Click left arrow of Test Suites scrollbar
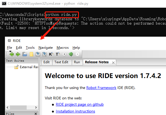The height and width of the screenshot is (115, 166). (x=7, y=107)
